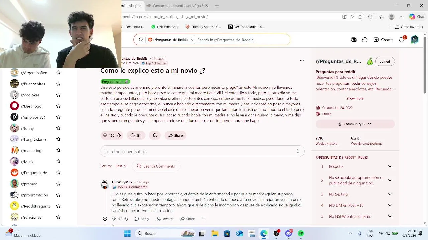Screen dimensions: 428x240
Task: Open the Reddit user avatar menu
Action: click(x=414, y=40)
